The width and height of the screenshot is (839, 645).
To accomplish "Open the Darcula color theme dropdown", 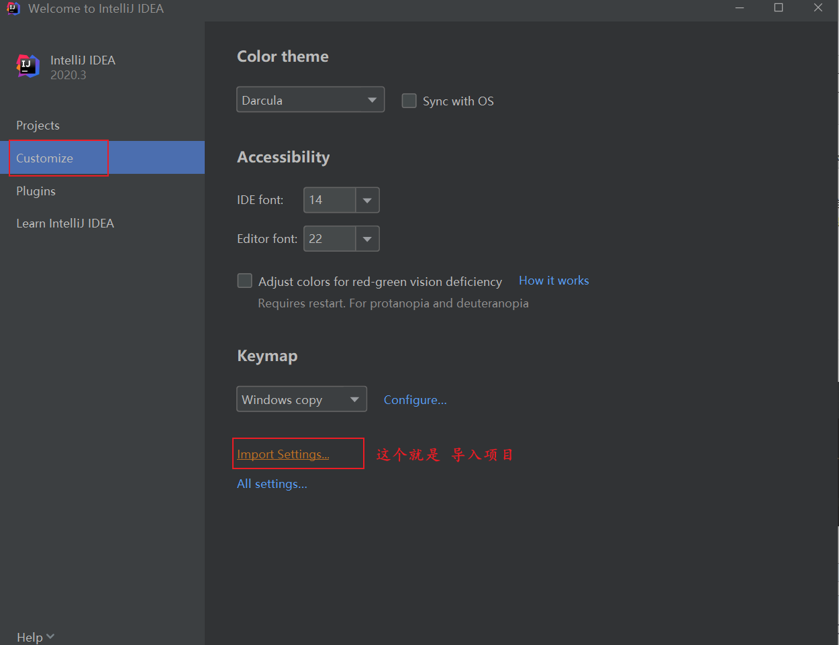I will 310,100.
